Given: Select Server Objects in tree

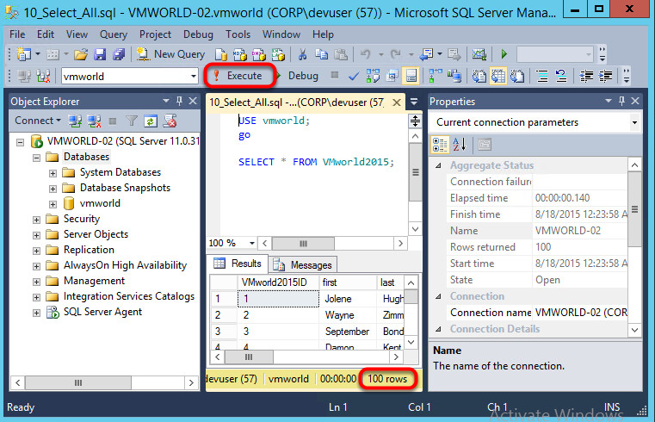Looking at the screenshot, I should tap(96, 234).
